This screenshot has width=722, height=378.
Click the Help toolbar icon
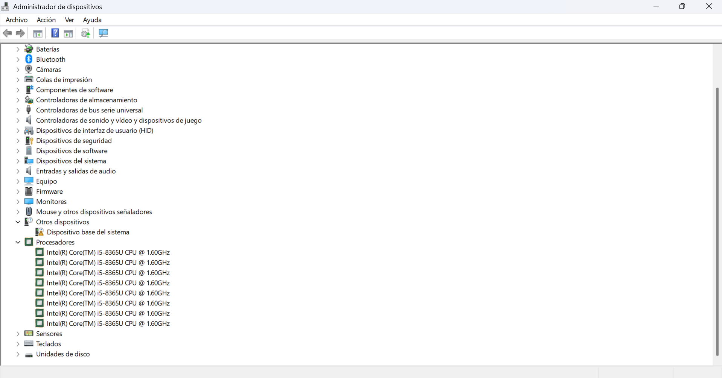(x=55, y=33)
